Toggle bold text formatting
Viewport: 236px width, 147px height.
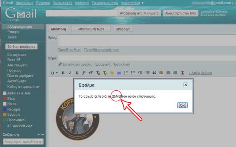(x=63, y=73)
